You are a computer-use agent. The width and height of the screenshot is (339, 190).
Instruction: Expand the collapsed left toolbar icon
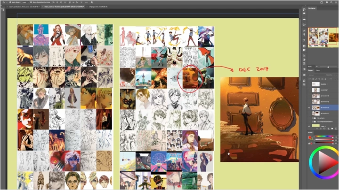pos(3,10)
